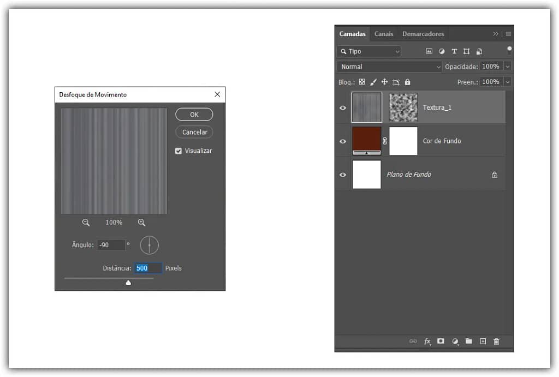Create a new group folder icon
The image size is (559, 377).
[469, 342]
